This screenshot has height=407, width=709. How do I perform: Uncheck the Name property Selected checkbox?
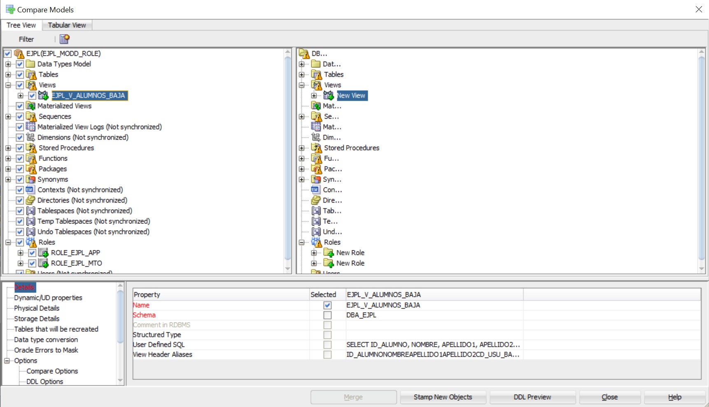click(327, 305)
